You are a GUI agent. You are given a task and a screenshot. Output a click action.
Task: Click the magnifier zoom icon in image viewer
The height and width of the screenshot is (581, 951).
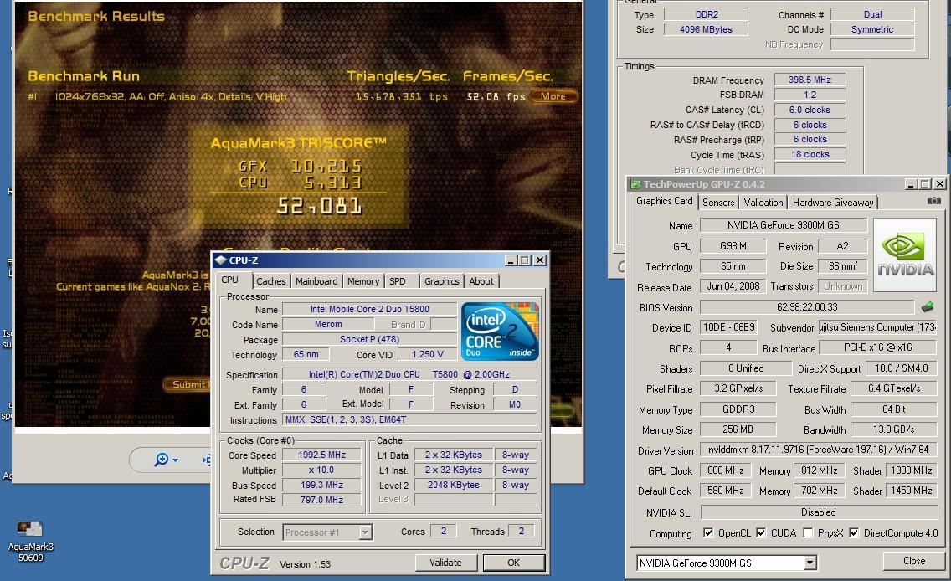pyautogui.click(x=161, y=460)
